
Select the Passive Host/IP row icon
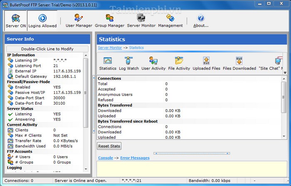point(10,93)
